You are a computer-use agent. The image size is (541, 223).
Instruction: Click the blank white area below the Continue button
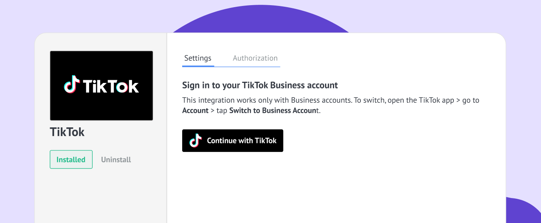pos(336,187)
